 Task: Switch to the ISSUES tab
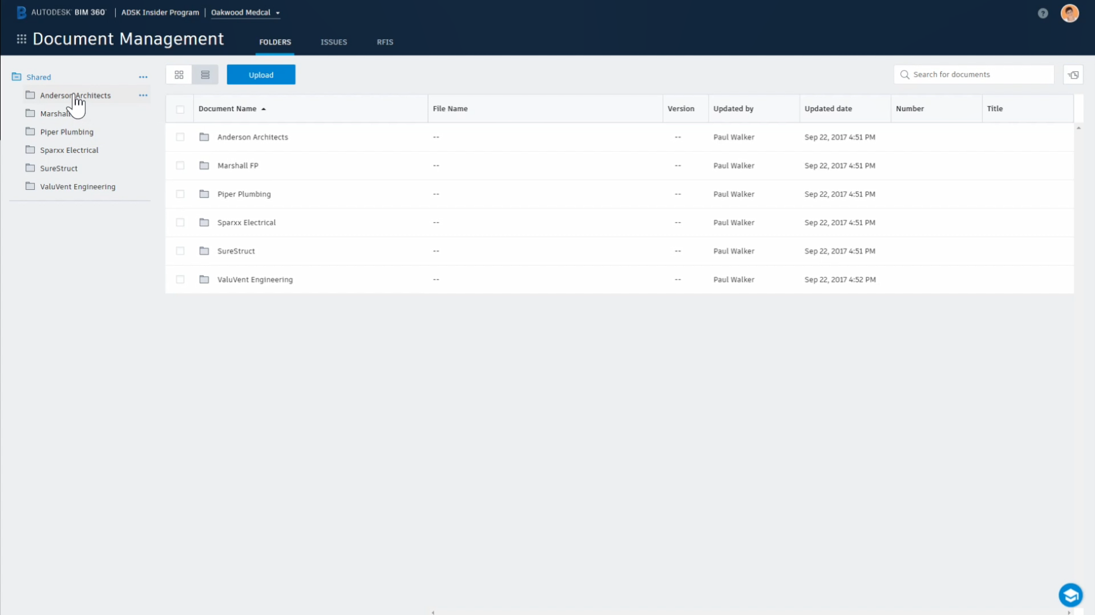click(x=334, y=42)
